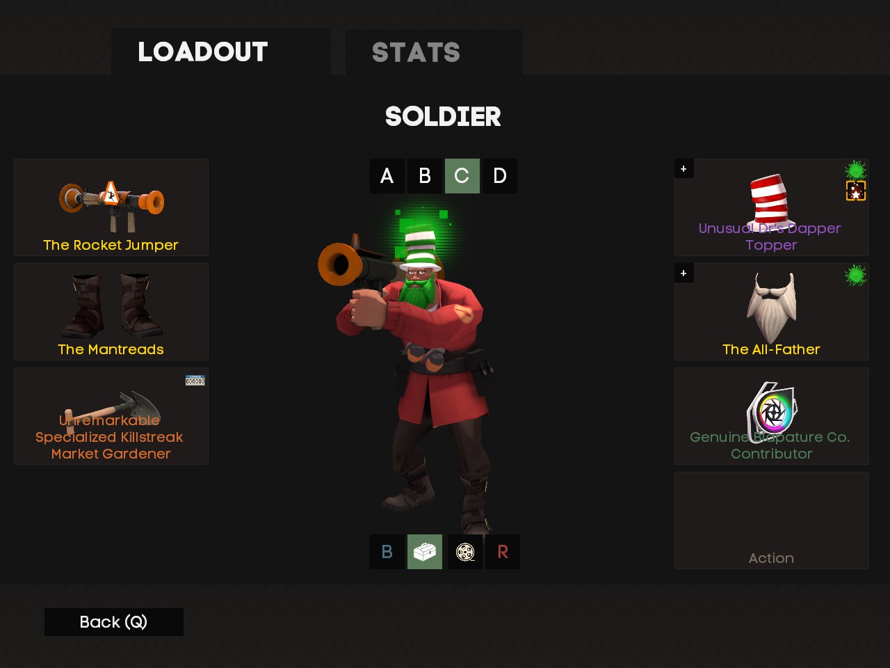Expand plus options on Dapper Topper

click(x=683, y=168)
